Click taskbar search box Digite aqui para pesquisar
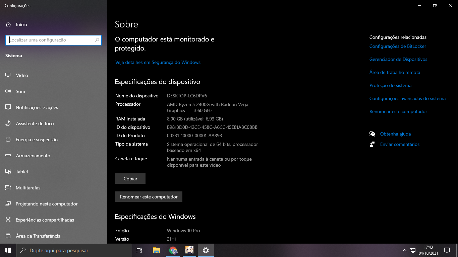458x257 pixels. pyautogui.click(x=74, y=250)
